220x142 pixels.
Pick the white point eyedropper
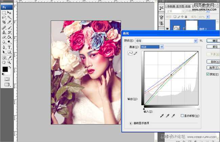pos(173,116)
